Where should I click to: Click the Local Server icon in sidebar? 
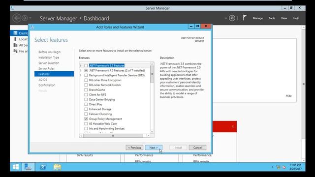coord(15,39)
